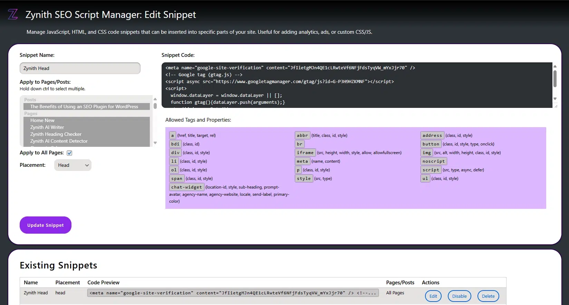Click the 'ol' allowed tag label
This screenshot has width=569, height=305.
[x=174, y=170]
